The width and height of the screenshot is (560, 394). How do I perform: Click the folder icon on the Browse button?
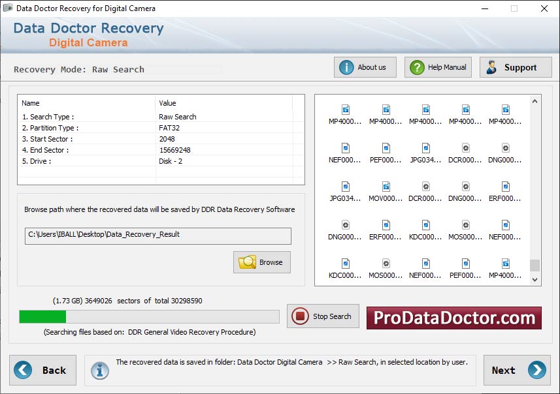(x=246, y=262)
